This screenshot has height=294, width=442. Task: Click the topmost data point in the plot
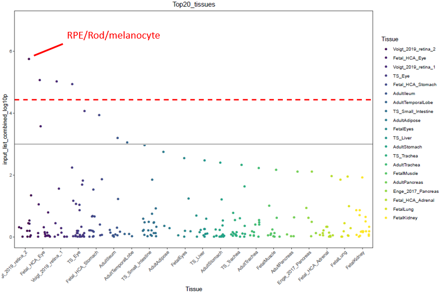[x=29, y=59]
